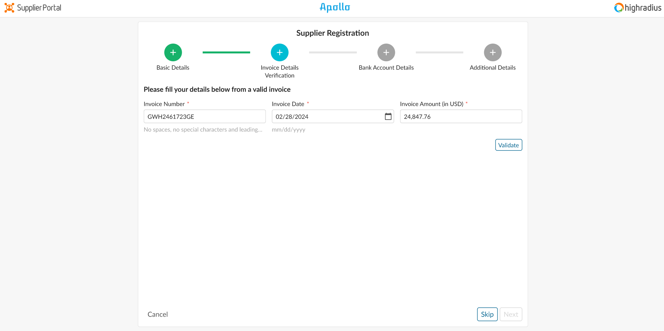Cancel the supplier registration
The width and height of the screenshot is (664, 331).
pos(157,314)
